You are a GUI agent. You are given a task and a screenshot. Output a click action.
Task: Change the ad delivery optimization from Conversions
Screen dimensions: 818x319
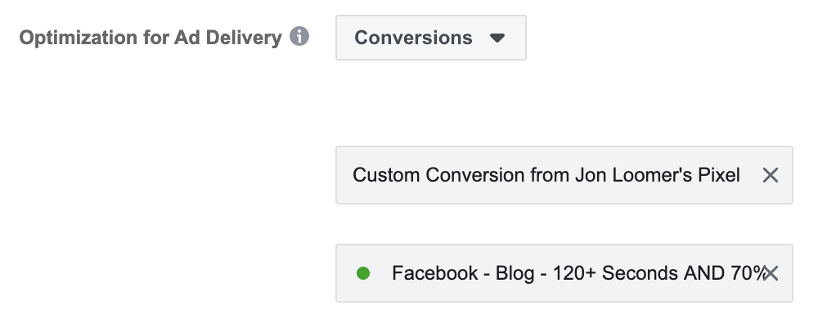point(431,38)
